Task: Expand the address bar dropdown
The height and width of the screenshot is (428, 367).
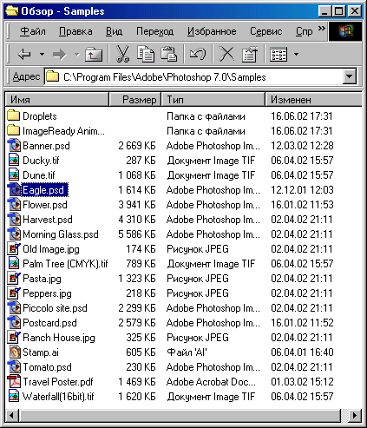Action: pyautogui.click(x=350, y=76)
